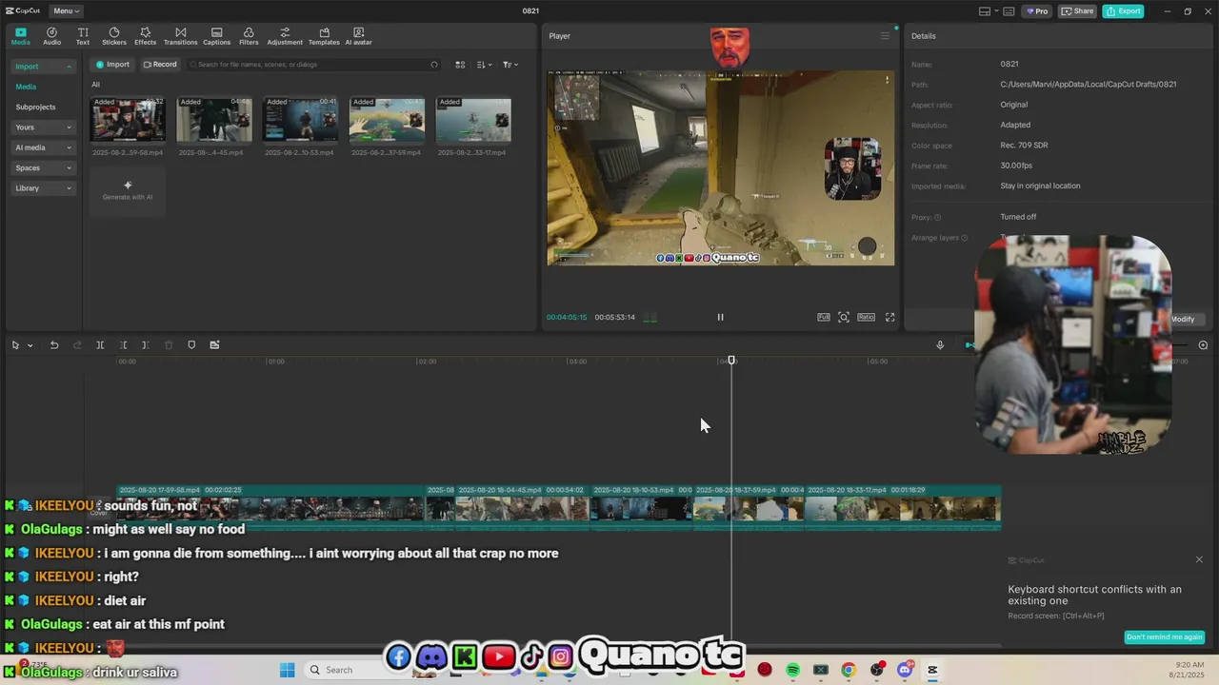Expand the Library section
The image size is (1219, 685).
click(44, 188)
